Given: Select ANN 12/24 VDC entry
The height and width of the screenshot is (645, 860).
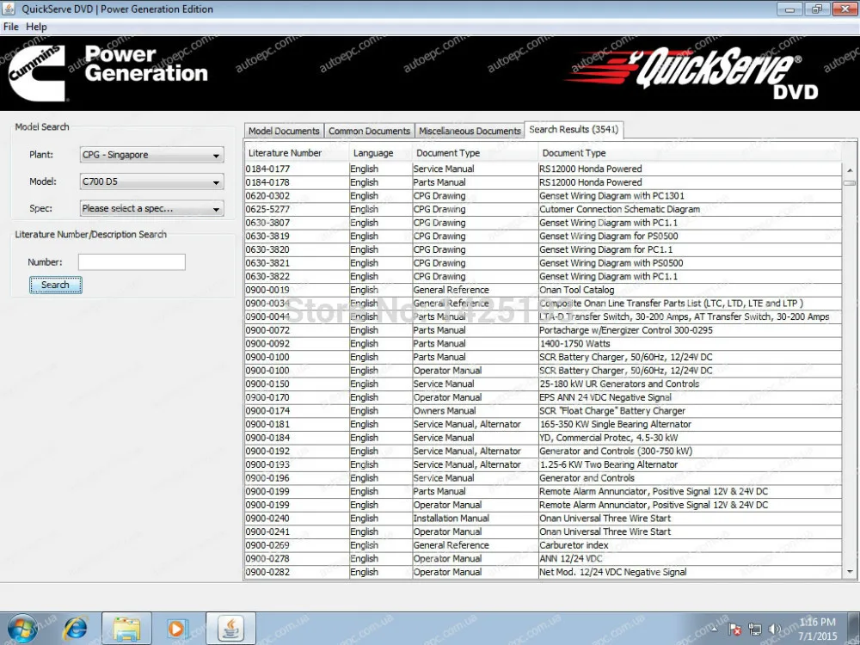Looking at the screenshot, I should coord(570,558).
